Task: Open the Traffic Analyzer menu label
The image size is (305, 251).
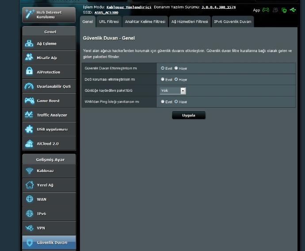Action: [52, 115]
